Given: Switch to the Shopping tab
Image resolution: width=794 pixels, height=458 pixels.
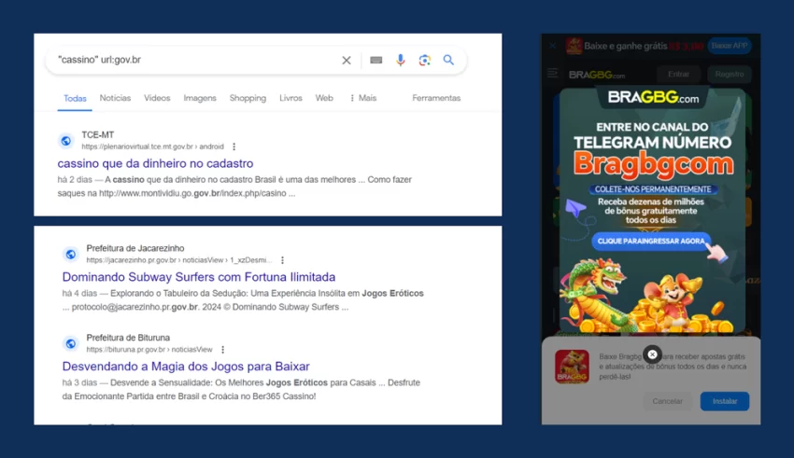Looking at the screenshot, I should point(248,98).
